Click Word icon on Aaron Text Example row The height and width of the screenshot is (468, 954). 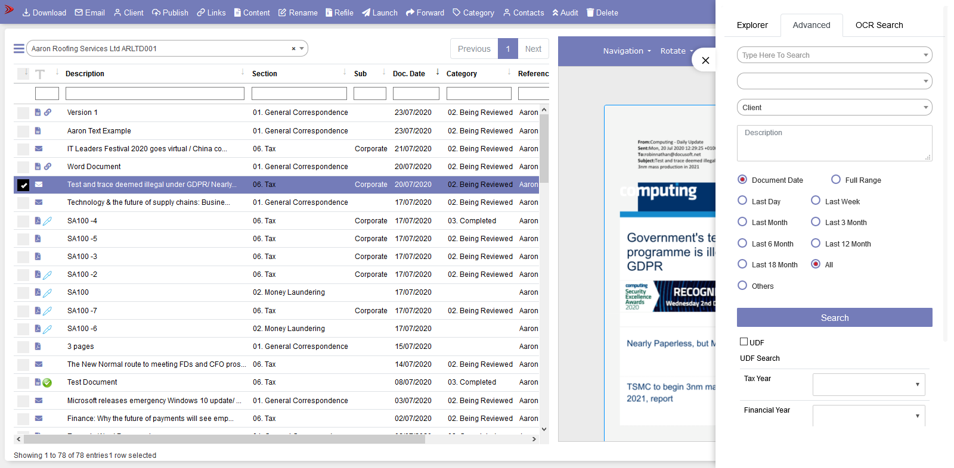(38, 131)
